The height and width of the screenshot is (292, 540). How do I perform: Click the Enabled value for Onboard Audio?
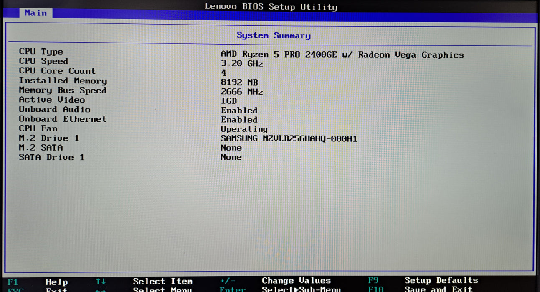[x=239, y=111]
